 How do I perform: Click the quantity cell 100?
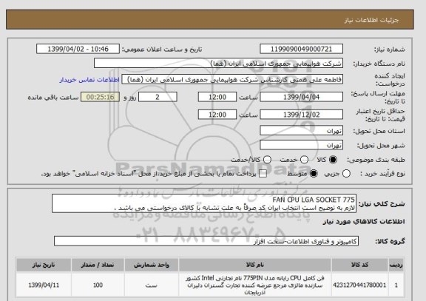pyautogui.click(x=98, y=285)
